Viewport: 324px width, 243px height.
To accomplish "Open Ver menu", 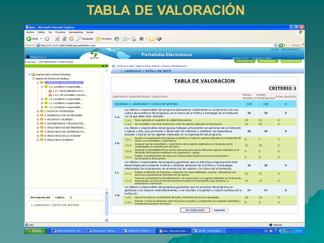I will (50, 32).
